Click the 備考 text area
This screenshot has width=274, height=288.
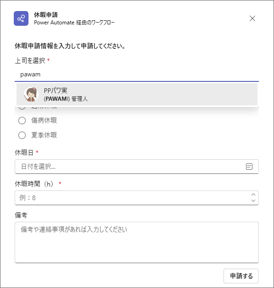(137, 242)
